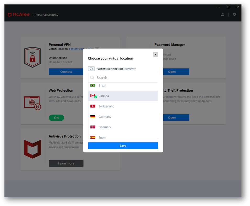Click the Canada flag icon
250x206 pixels.
pyautogui.click(x=93, y=96)
